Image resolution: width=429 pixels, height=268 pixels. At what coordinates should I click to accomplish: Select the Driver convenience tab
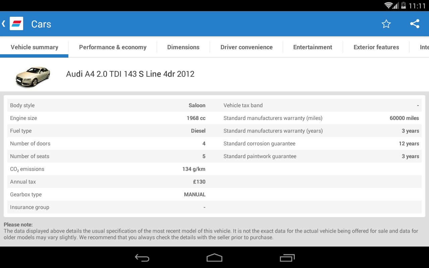246,47
